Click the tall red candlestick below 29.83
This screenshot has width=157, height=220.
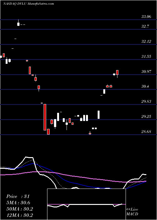click(45, 117)
